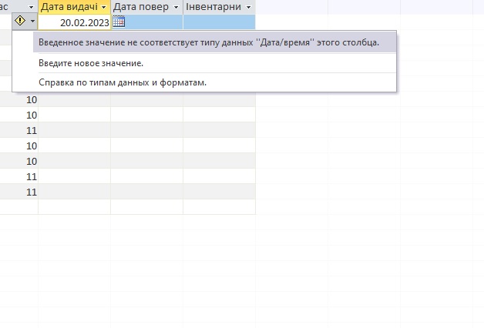Image resolution: width=484 pixels, height=328 pixels.
Task: Open the Дата повер column filter arrow
Action: (176, 7)
